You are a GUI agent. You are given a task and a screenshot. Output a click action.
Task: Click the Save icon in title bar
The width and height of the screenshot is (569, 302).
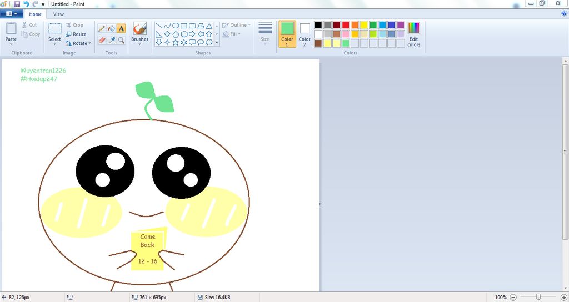pos(17,4)
